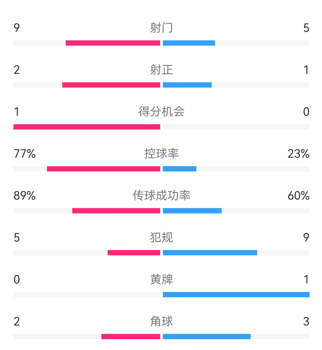
Task: Click the 23% possession value
Action: click(299, 154)
